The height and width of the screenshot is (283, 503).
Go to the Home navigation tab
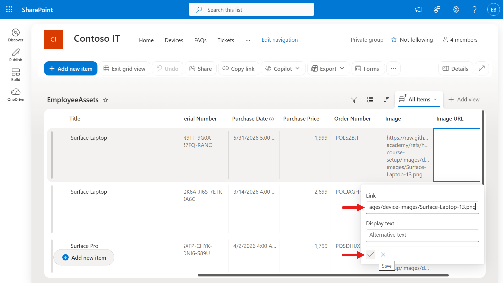pos(146,40)
